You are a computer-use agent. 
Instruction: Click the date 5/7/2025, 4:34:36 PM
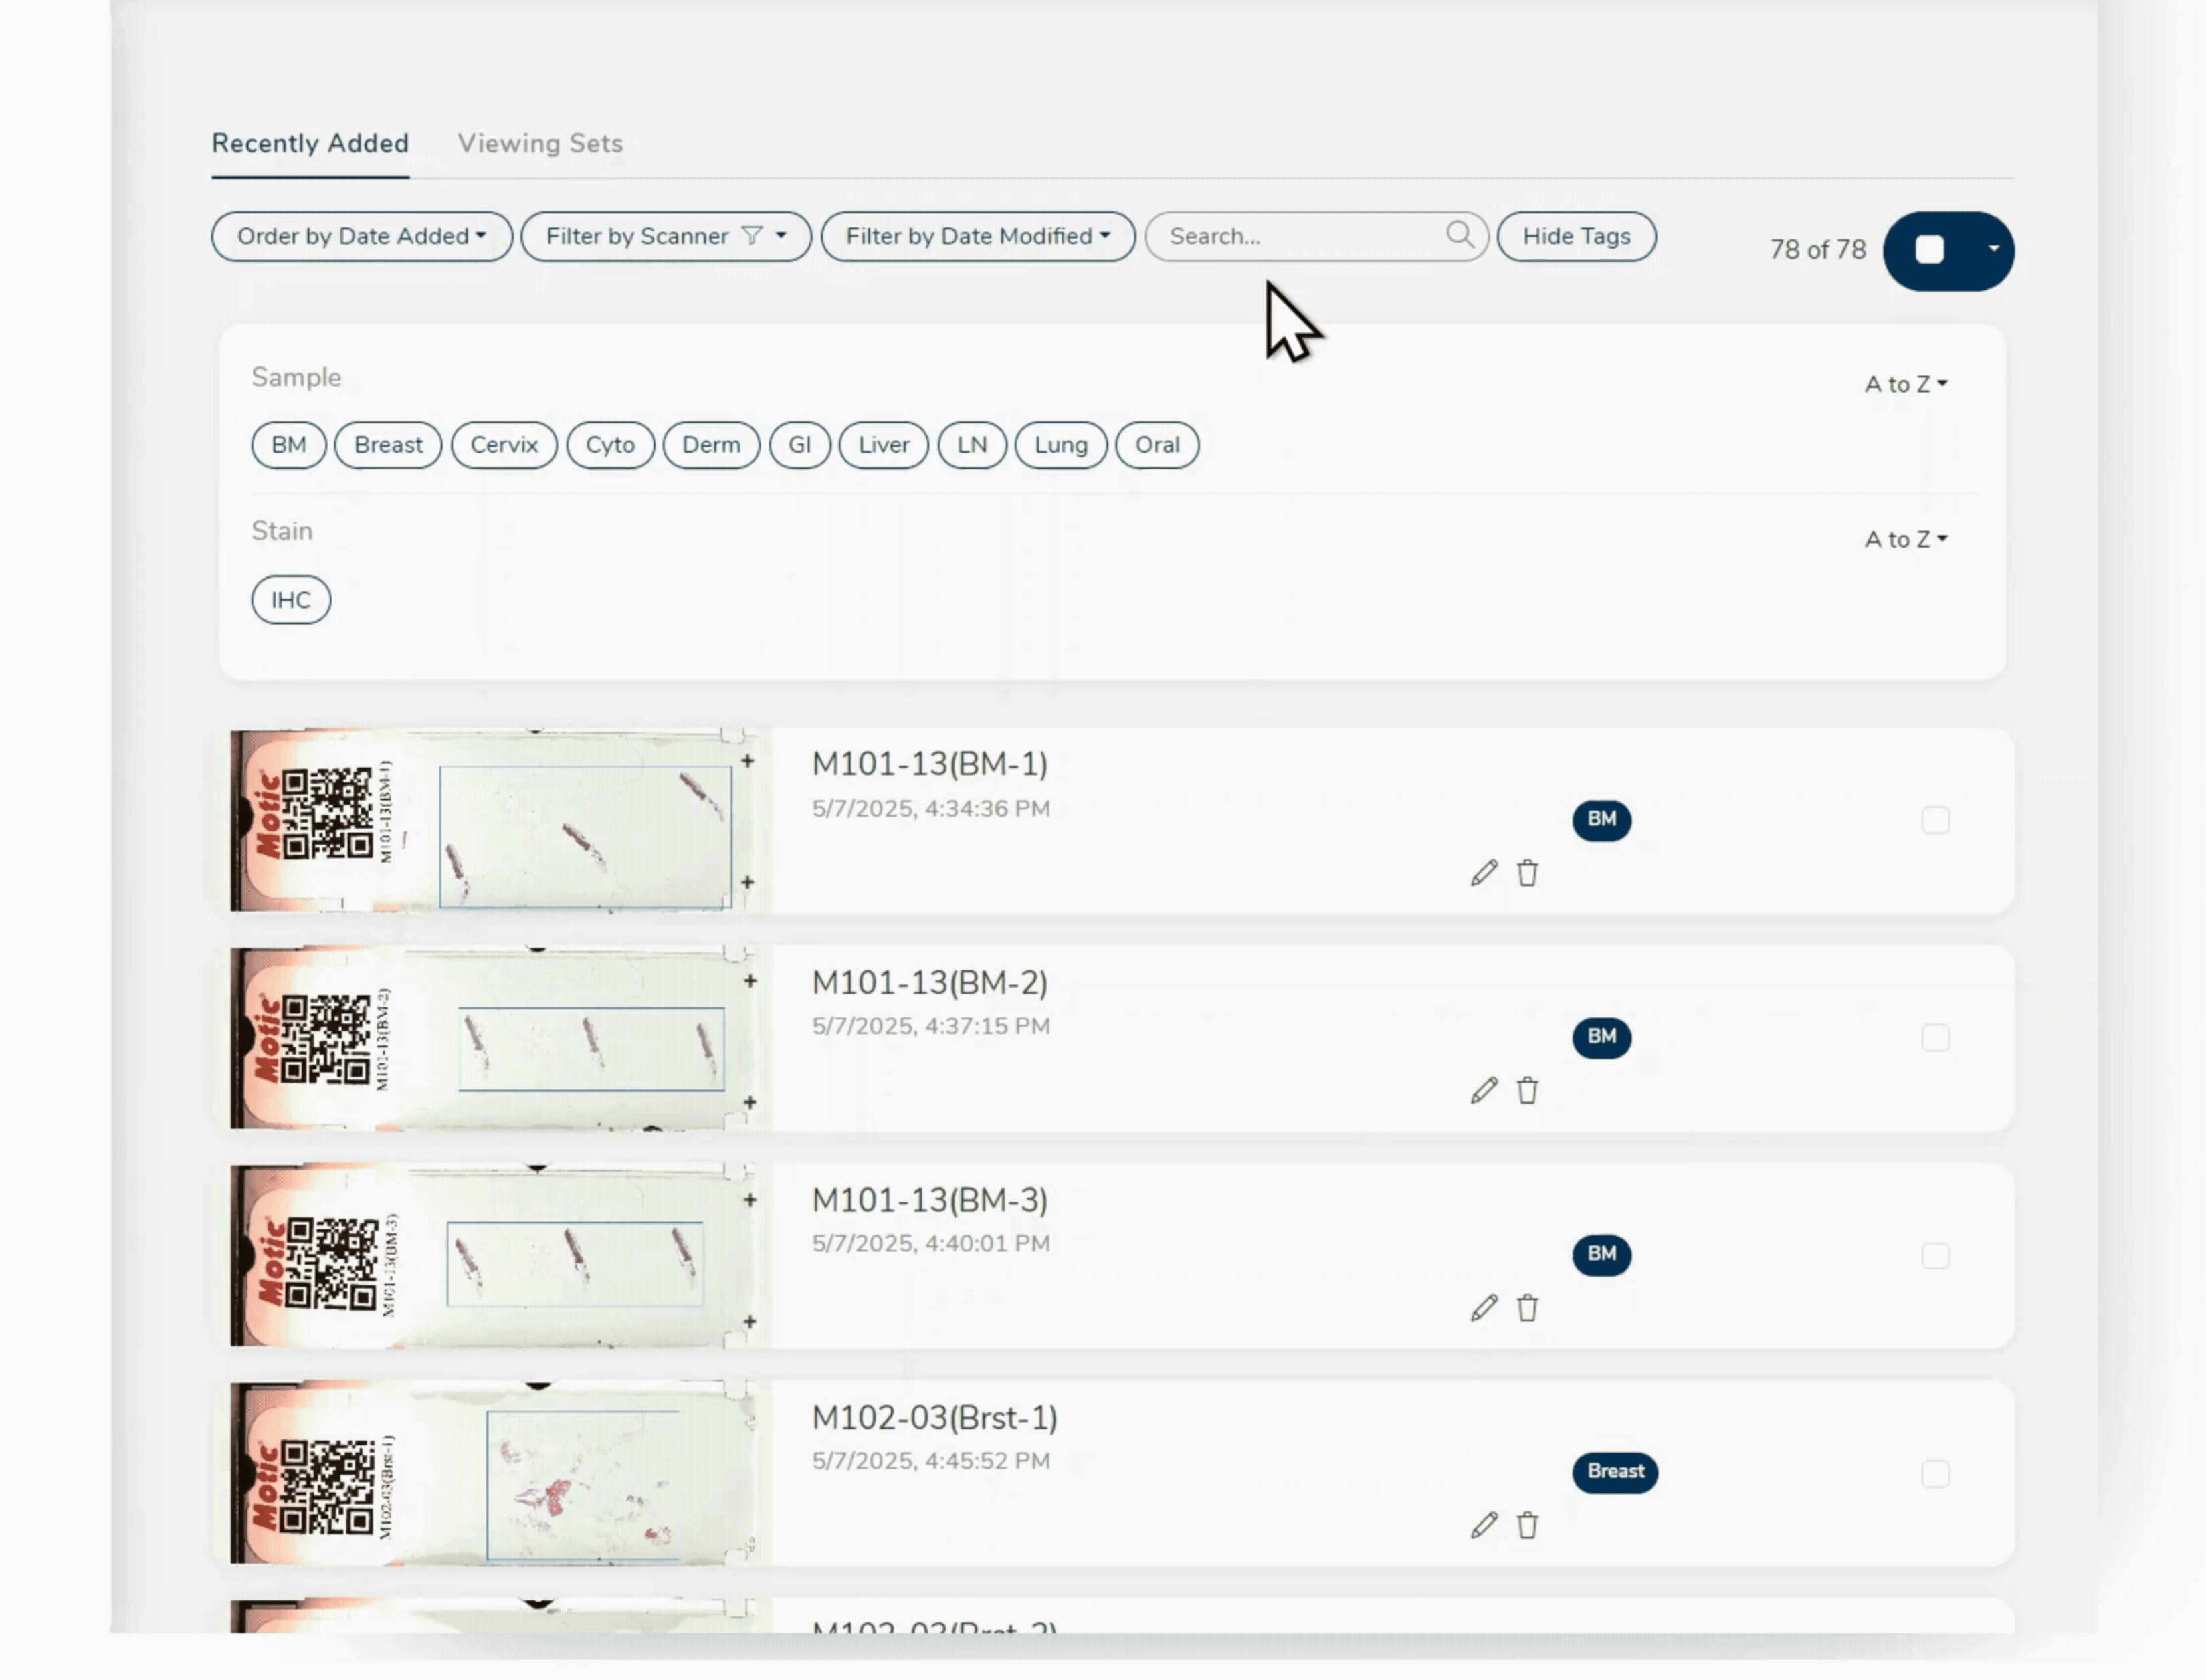931,809
